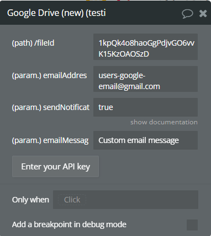
Task: Click the sendNotification field showing true
Action: coord(145,107)
